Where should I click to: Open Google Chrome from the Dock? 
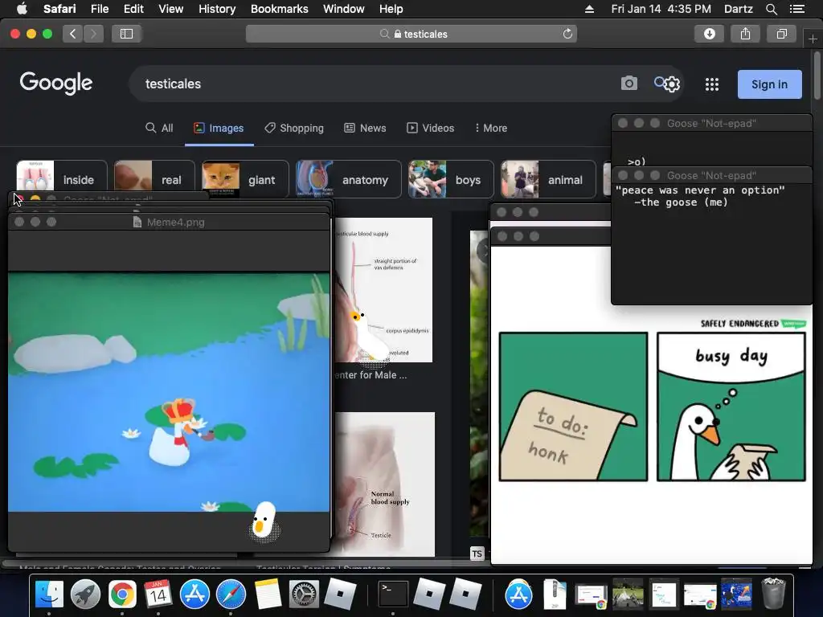coord(122,595)
